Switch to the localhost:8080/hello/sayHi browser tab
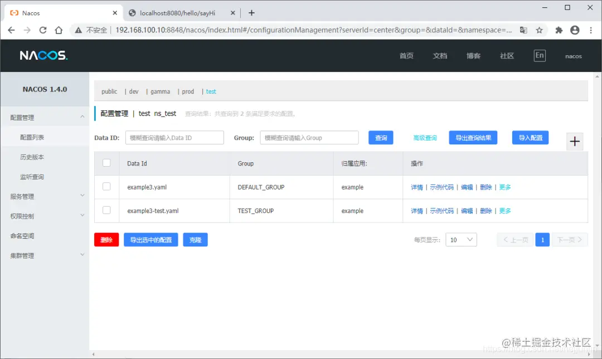Viewport: 602px width, 359px height. pos(177,13)
